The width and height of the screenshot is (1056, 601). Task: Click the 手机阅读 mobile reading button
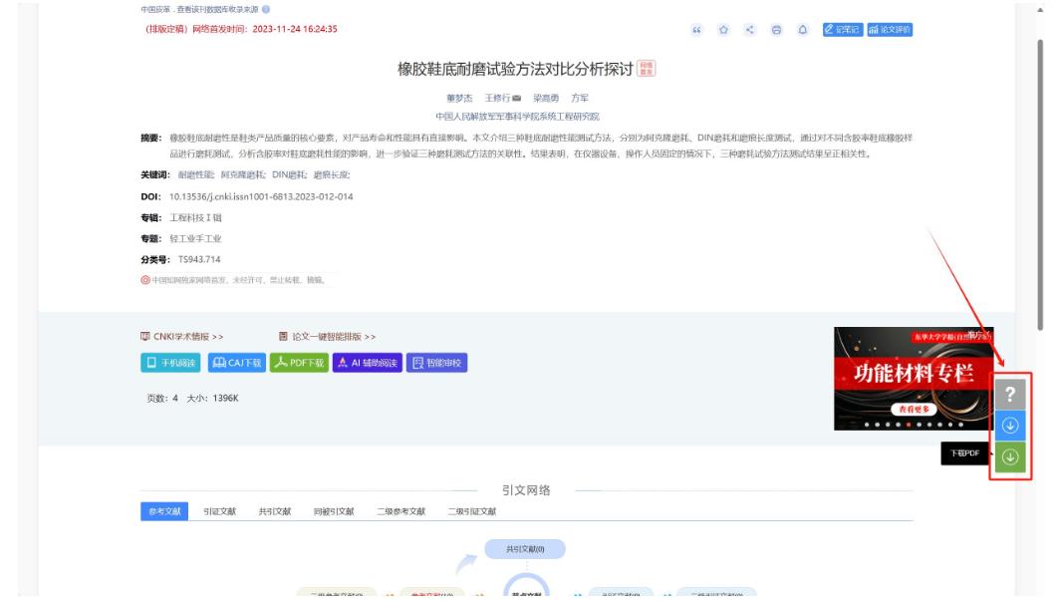tap(171, 363)
